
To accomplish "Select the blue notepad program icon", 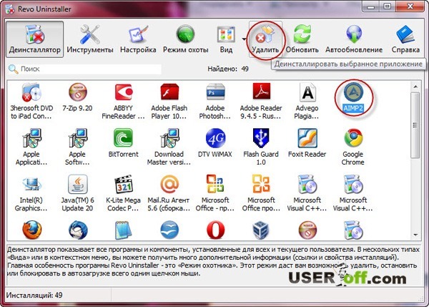I will [124, 230].
